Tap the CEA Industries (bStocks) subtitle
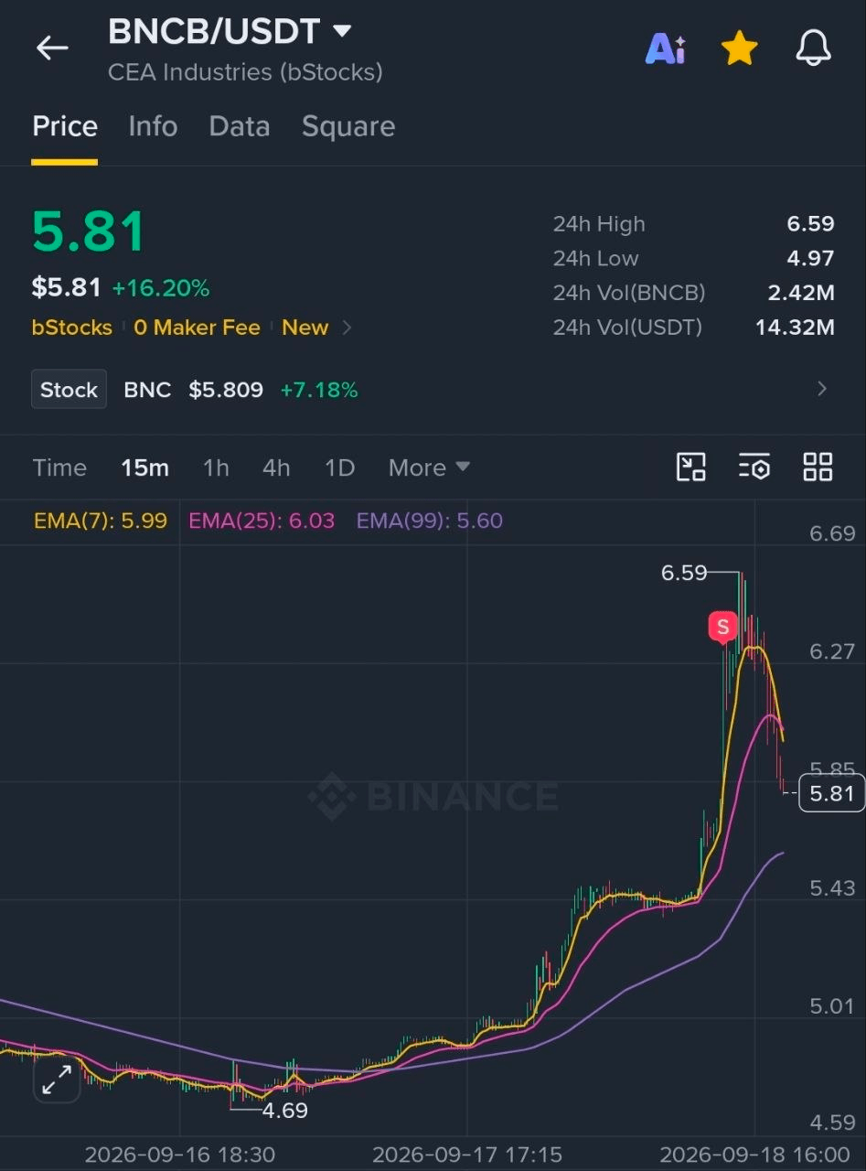 click(x=245, y=72)
